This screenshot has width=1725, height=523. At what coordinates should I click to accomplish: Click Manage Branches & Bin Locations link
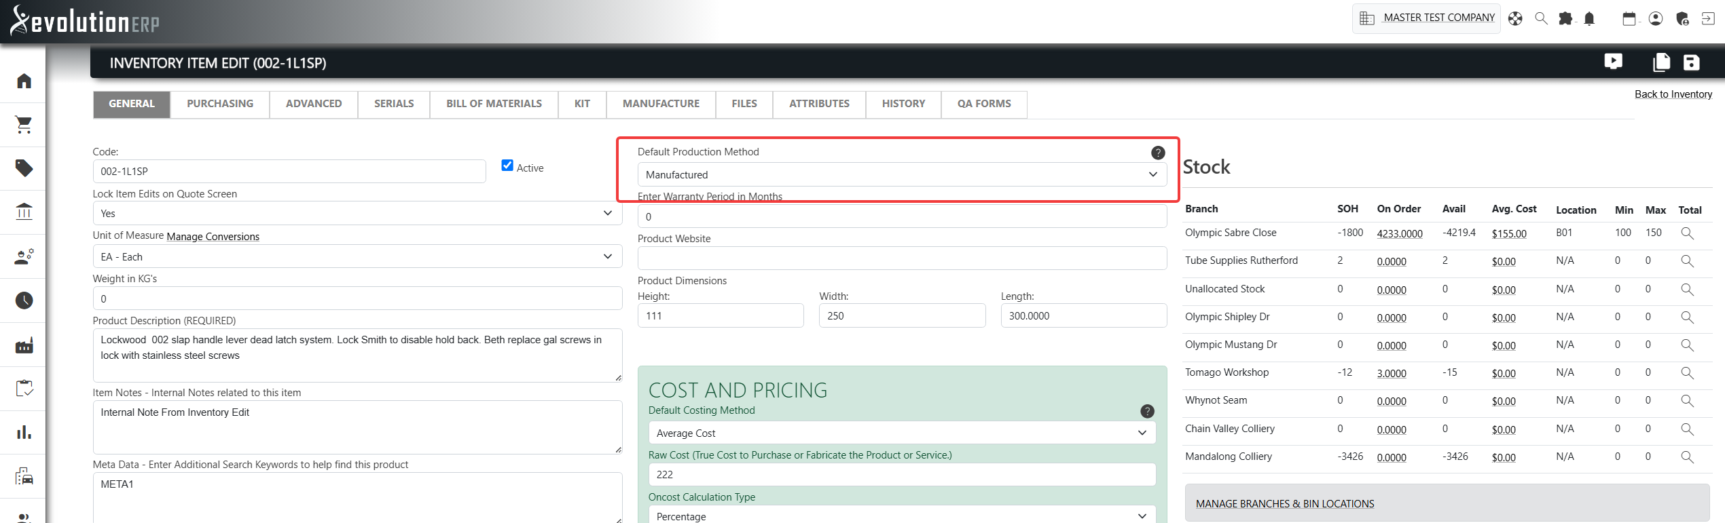pyautogui.click(x=1285, y=504)
